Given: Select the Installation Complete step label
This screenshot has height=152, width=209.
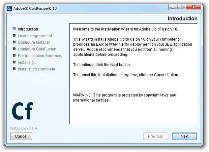Looking at the screenshot, I should click(x=36, y=69).
